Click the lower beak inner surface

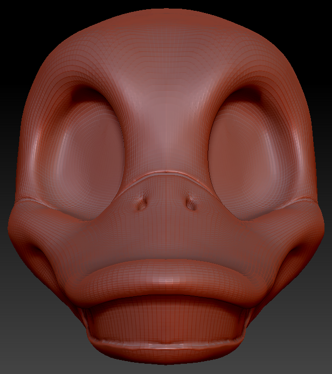click(x=166, y=318)
